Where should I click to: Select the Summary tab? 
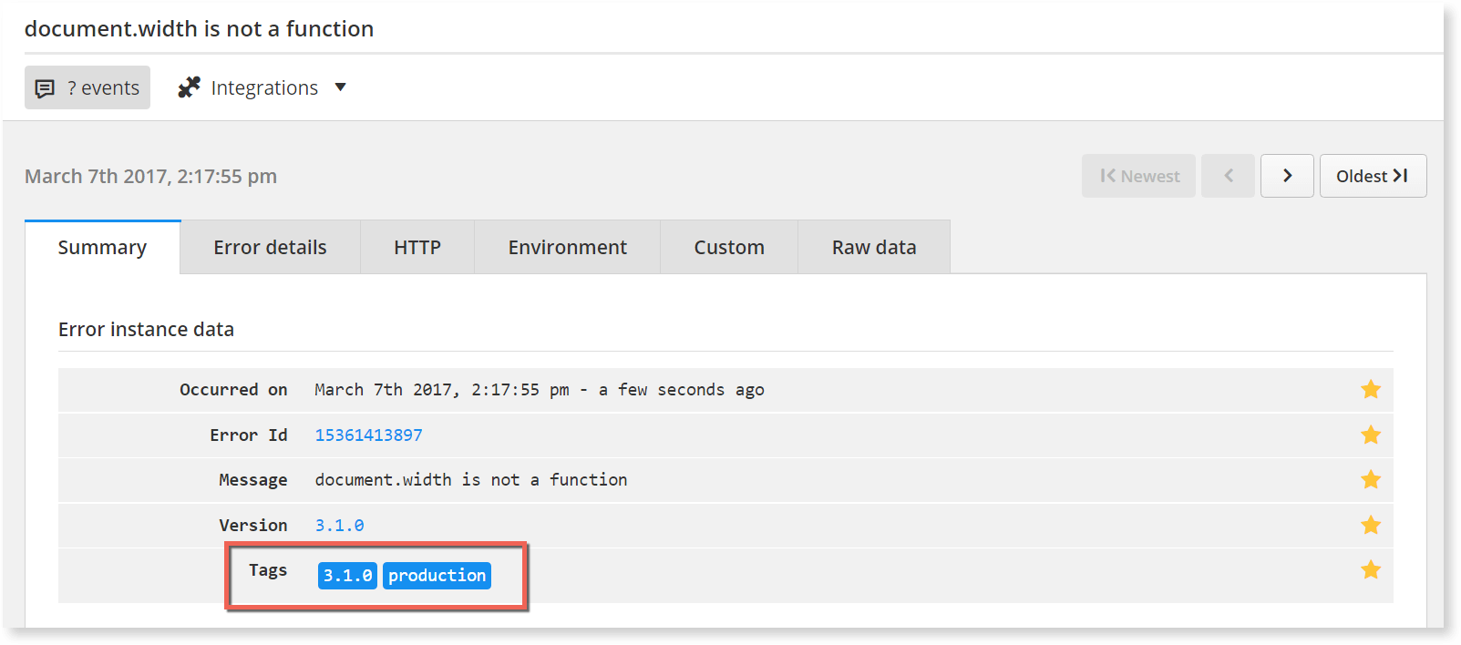click(102, 247)
